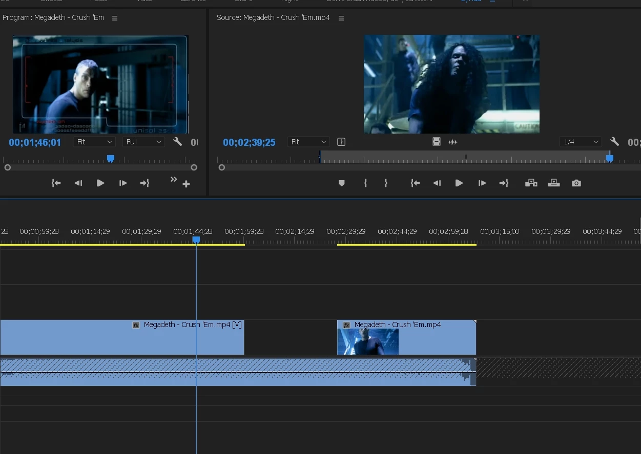Go to Out point in Program monitor

[x=145, y=183]
